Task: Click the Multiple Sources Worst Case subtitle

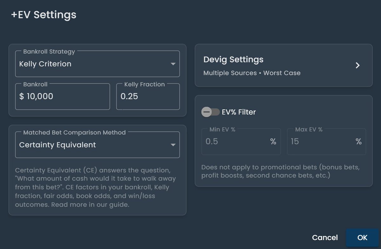Action: coord(252,73)
